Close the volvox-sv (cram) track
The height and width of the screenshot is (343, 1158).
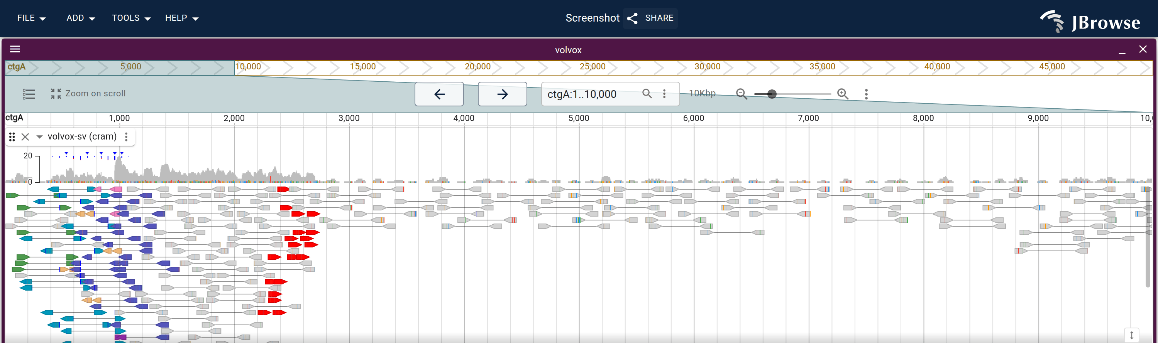click(x=25, y=137)
